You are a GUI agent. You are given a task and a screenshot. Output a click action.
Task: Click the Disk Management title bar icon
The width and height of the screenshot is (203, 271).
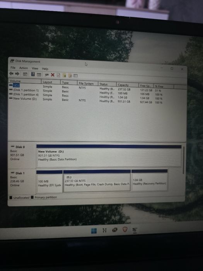click(x=12, y=61)
